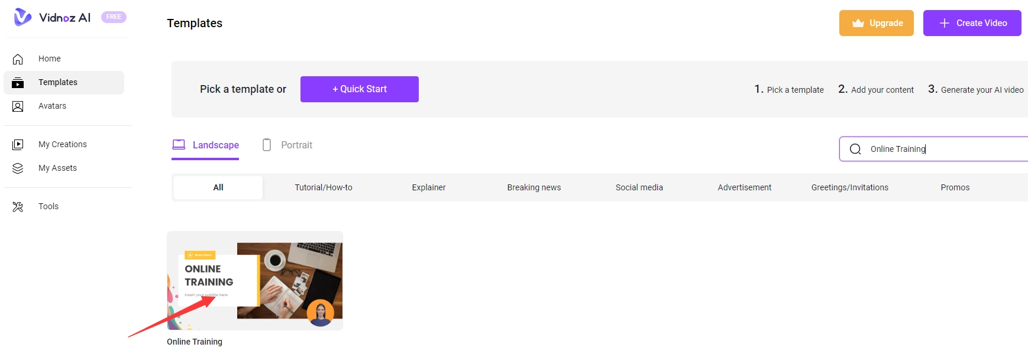Click the Avatars portrait icon in sidebar
Viewport: 1028px width, 357px height.
click(18, 106)
